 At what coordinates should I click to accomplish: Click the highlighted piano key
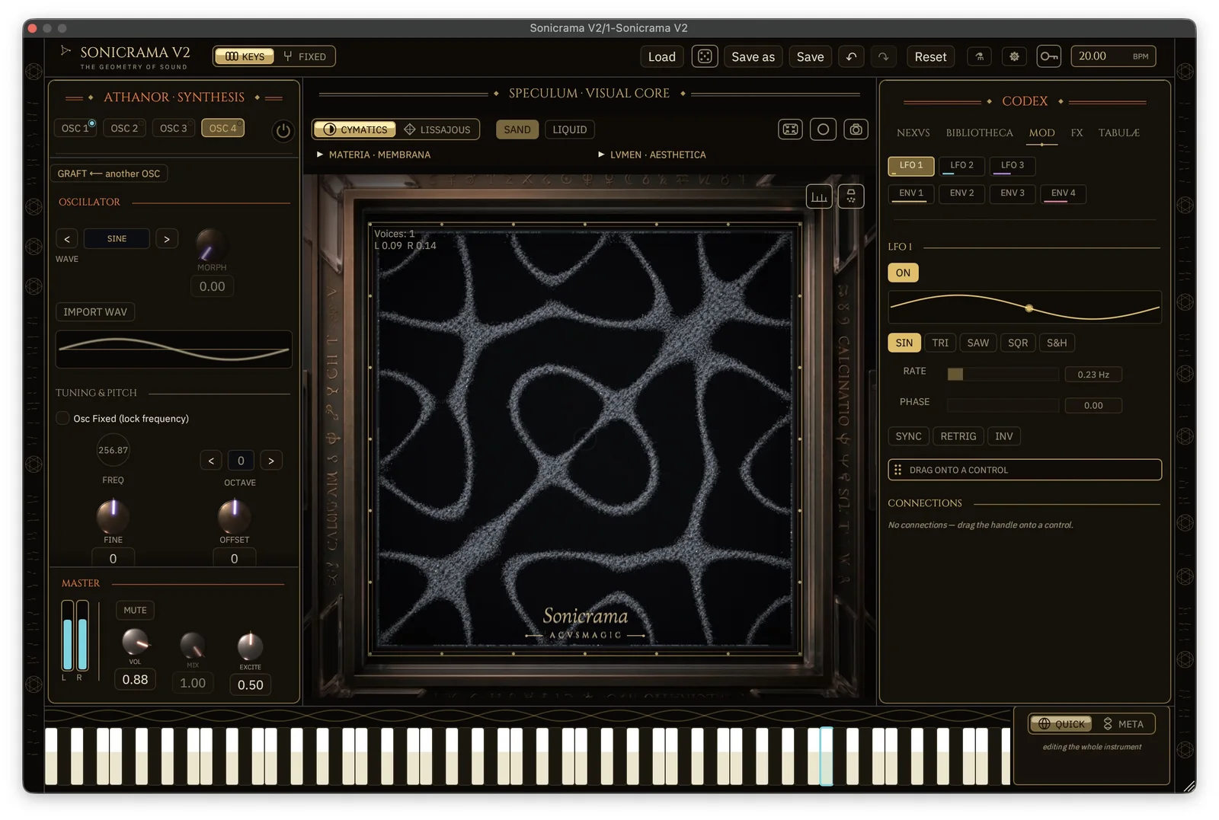pyautogui.click(x=826, y=756)
